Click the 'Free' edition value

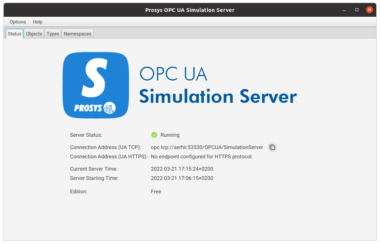156,191
